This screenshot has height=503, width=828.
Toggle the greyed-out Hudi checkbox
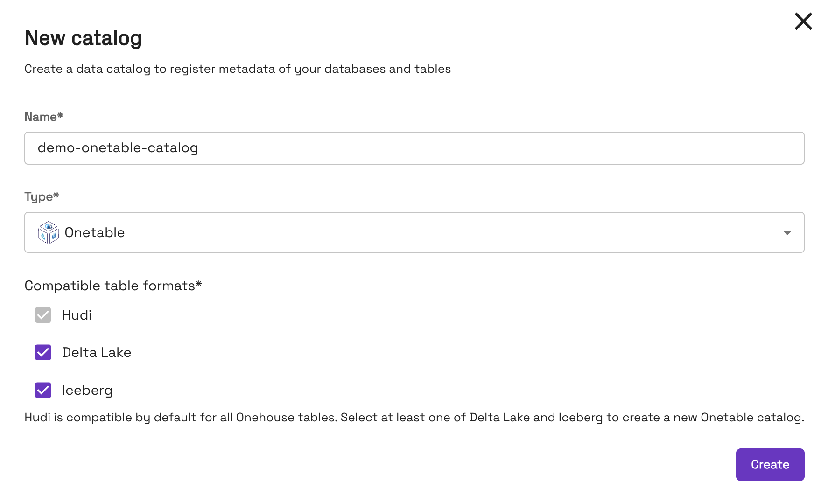(x=43, y=315)
